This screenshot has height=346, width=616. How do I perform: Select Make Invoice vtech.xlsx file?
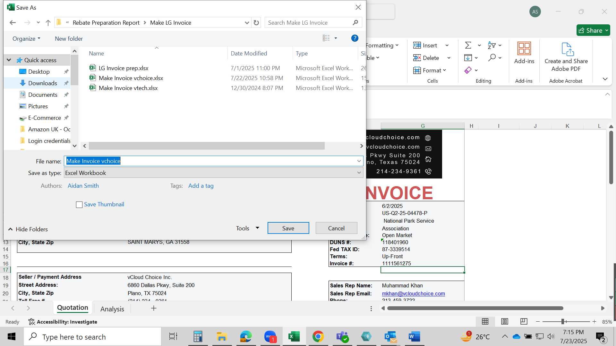pyautogui.click(x=128, y=88)
